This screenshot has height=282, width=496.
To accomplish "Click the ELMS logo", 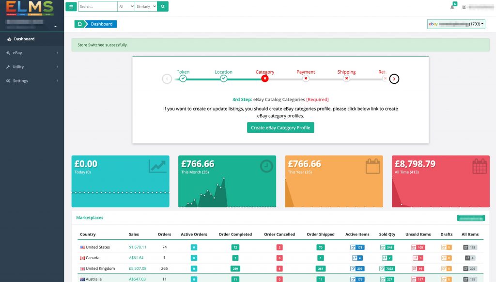I will 31,8.
